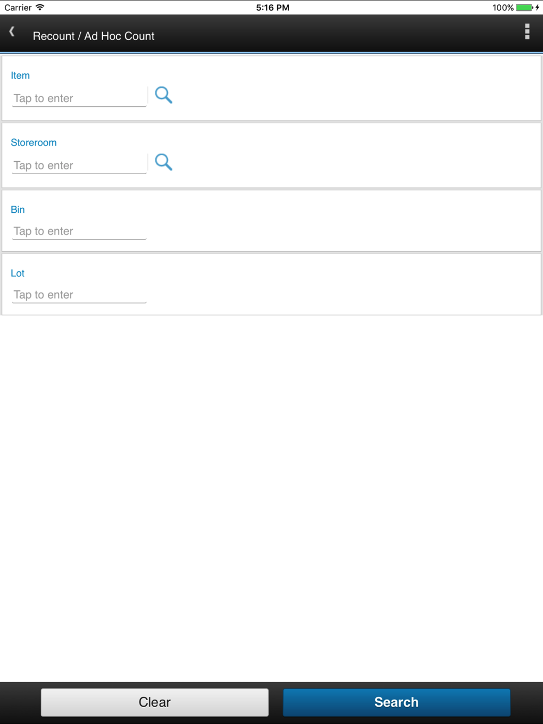Tap the Lot field label

click(17, 273)
